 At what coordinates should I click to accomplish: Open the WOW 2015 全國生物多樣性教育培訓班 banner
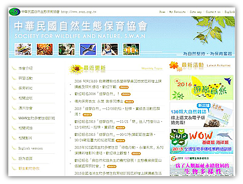pyautogui.click(x=201, y=141)
